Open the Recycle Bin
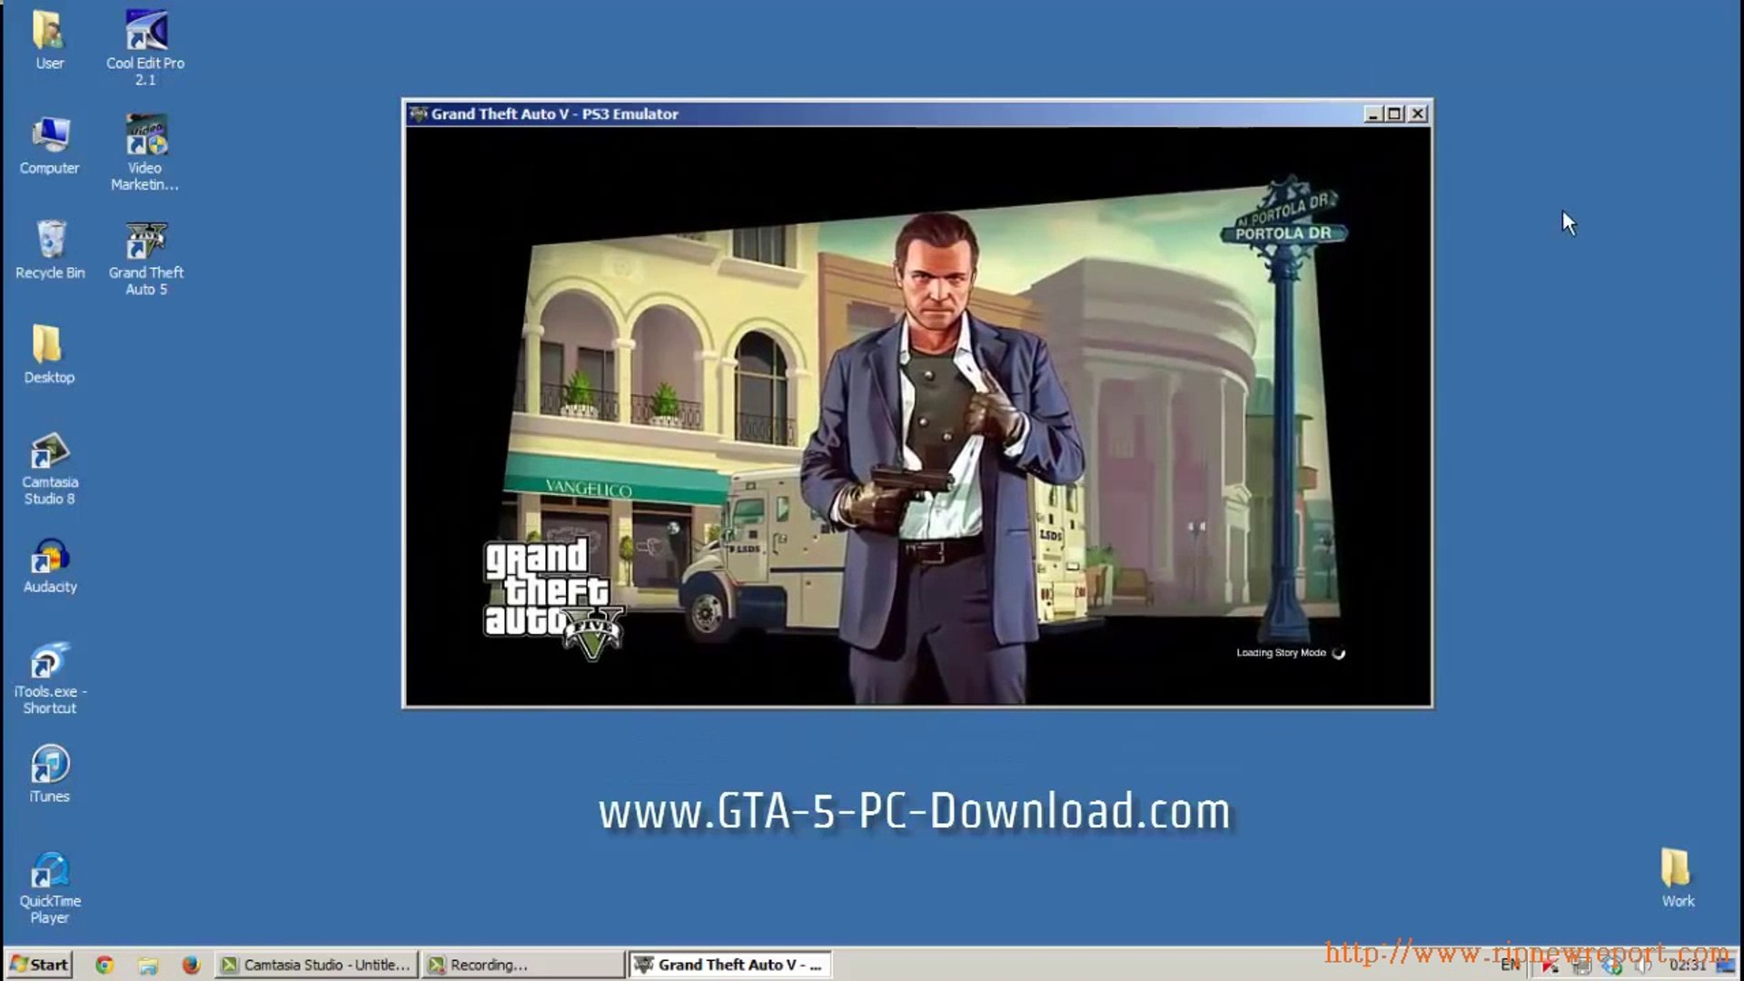This screenshot has height=981, width=1744. 50,241
